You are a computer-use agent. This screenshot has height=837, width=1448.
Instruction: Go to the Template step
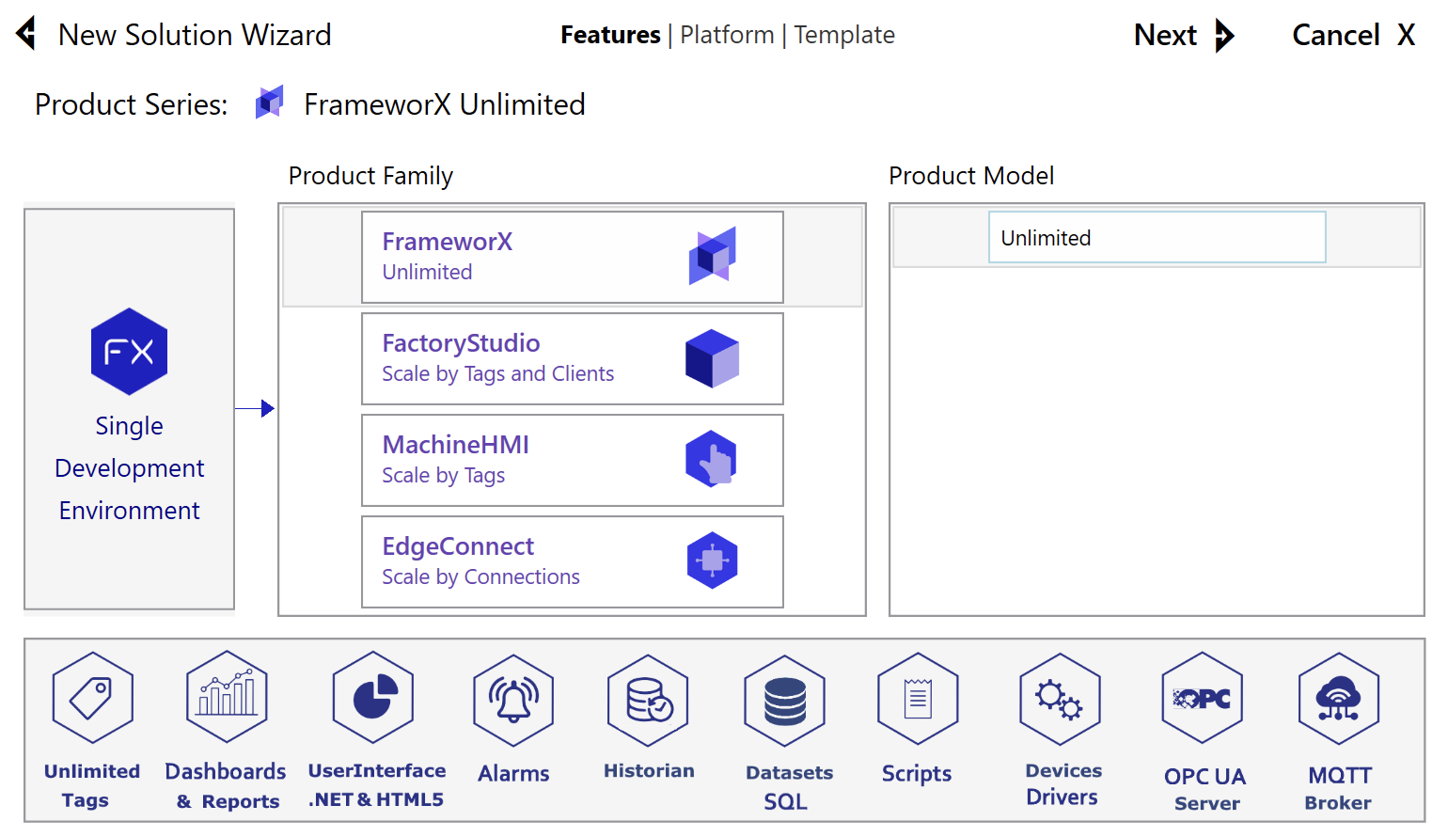click(844, 35)
